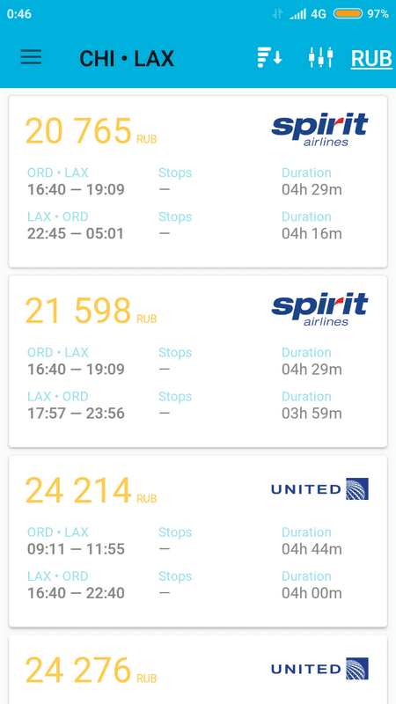This screenshot has height=704, width=396.
Task: Choose the 24 214 RUB price
Action: (91, 491)
